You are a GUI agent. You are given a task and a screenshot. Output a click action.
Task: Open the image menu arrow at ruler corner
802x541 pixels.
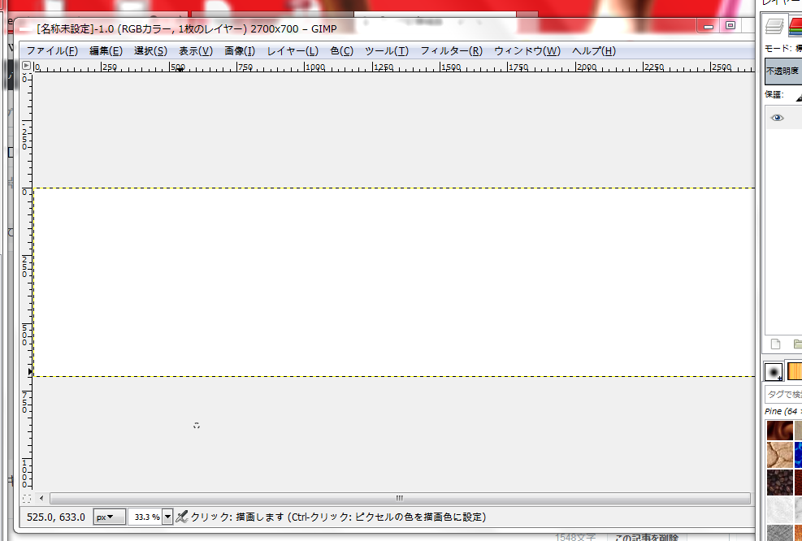[27, 66]
